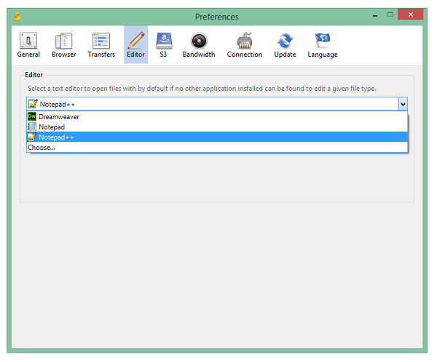Open the Transfers preferences tab
Image resolution: width=437 pixels, height=362 pixels.
click(101, 44)
